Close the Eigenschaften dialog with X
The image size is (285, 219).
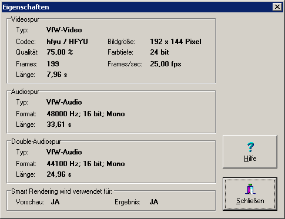click(x=277, y=7)
